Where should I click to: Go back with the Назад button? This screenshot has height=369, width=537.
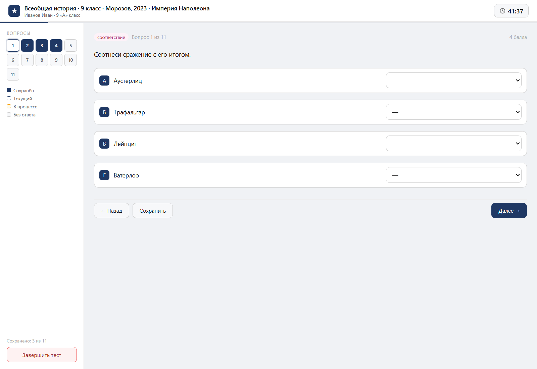coord(111,211)
